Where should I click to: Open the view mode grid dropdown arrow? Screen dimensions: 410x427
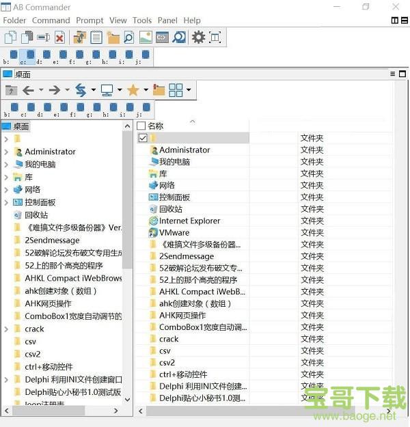189,89
